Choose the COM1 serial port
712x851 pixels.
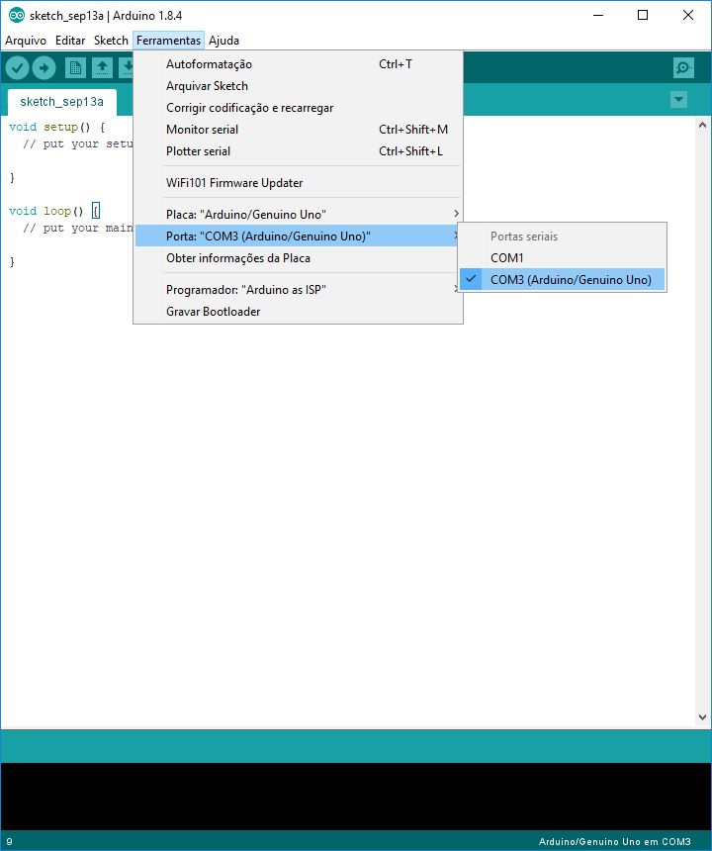coord(562,258)
